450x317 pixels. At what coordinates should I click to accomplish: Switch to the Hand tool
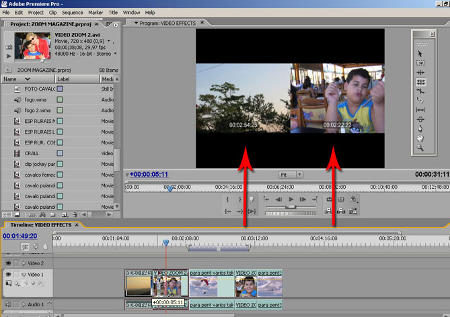coord(420,138)
